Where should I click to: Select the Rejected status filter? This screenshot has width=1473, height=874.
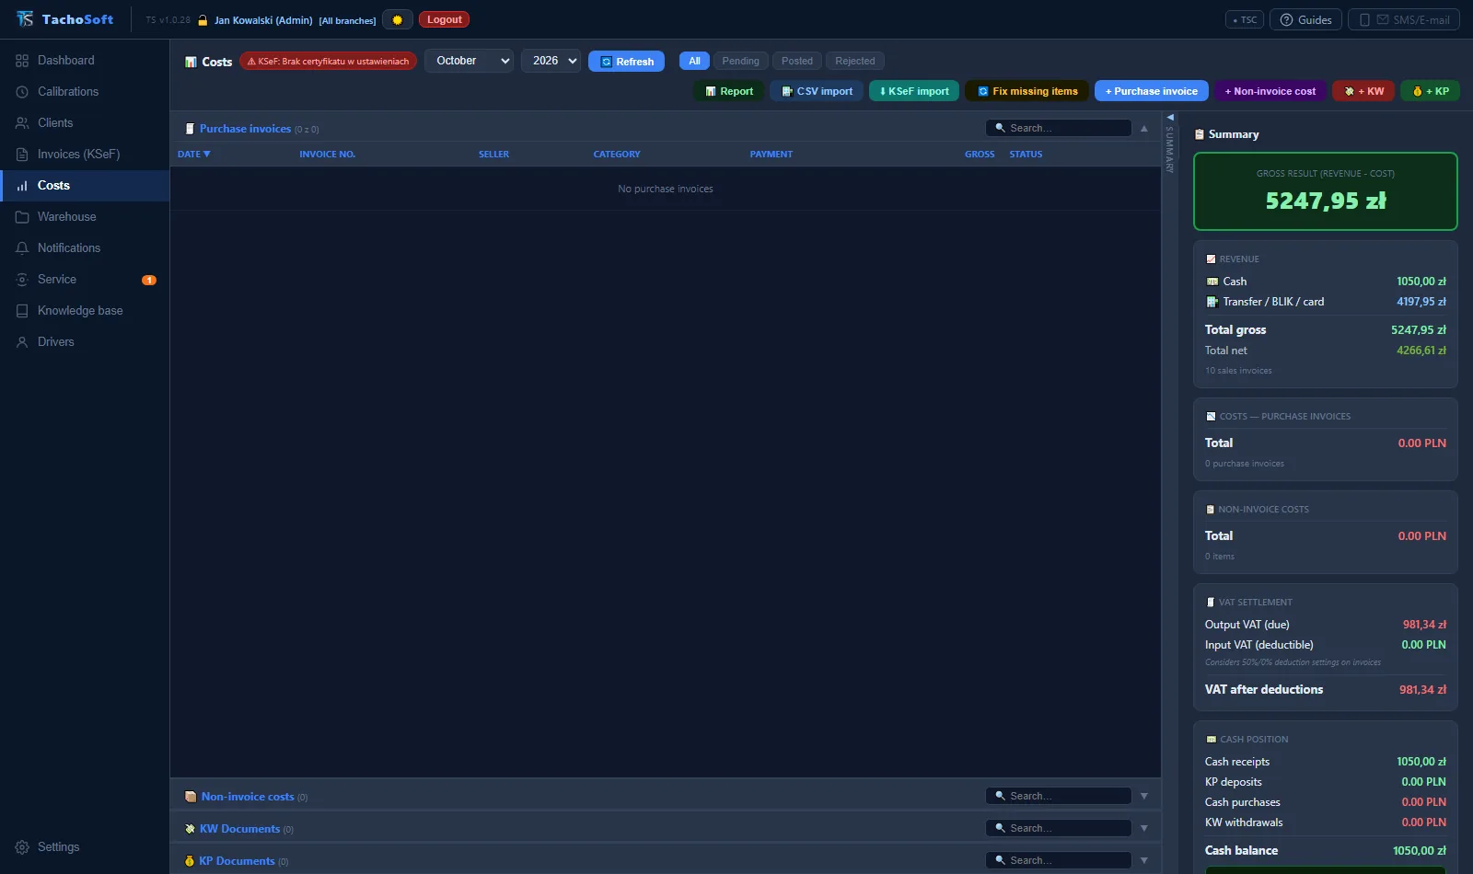click(x=855, y=61)
